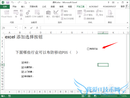Screen dimensions: 130x98
Task: Switch to Page Layout view
Action: tap(89, 96)
